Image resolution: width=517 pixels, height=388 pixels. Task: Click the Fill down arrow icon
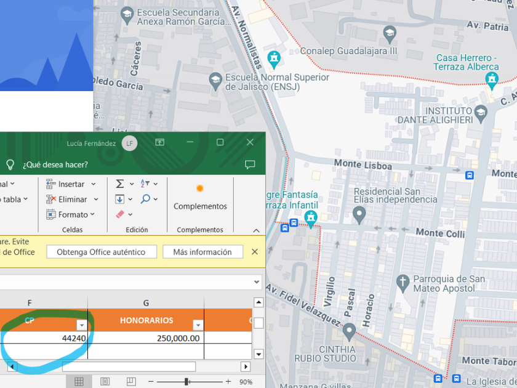click(x=120, y=199)
